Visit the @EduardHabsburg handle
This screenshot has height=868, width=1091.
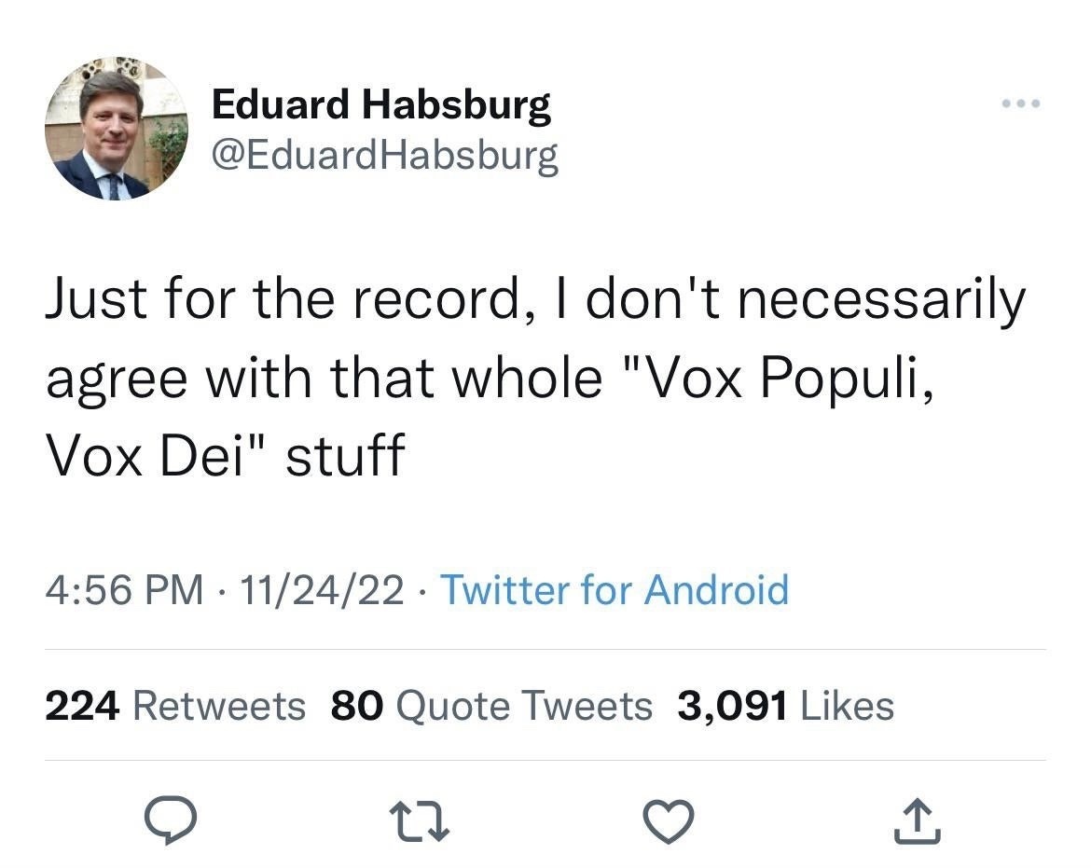pyautogui.click(x=385, y=155)
